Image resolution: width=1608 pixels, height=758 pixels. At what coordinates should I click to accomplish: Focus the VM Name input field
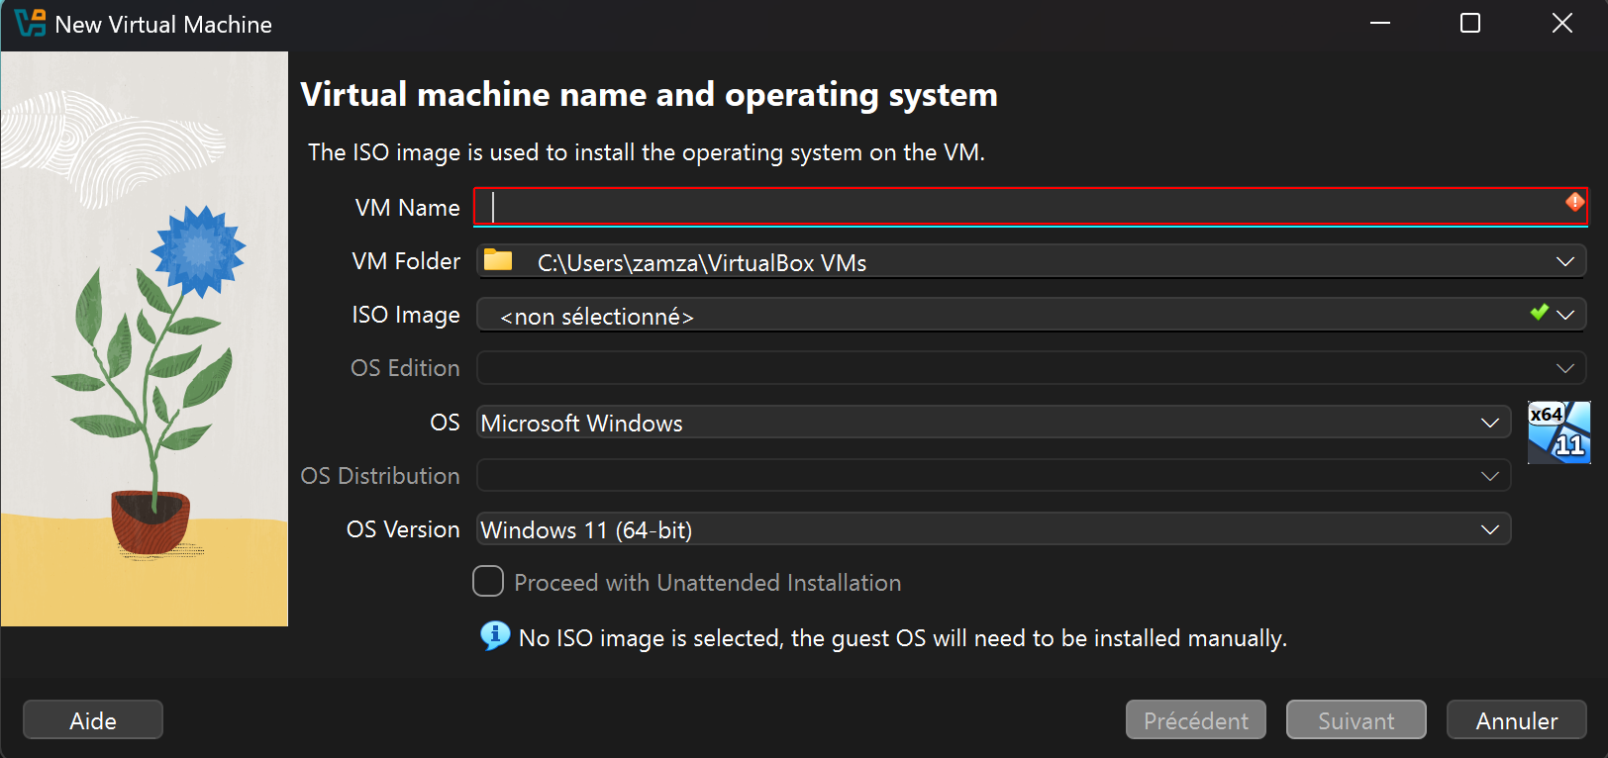pos(1031,207)
